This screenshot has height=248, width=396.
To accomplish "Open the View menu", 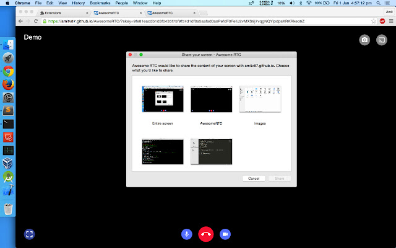I will pos(62,3).
